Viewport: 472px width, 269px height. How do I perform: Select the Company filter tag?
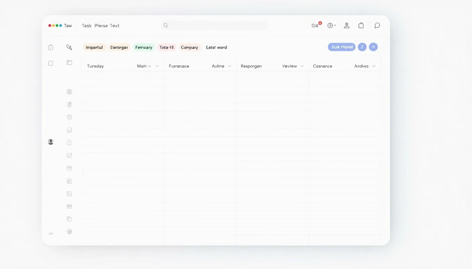click(190, 47)
